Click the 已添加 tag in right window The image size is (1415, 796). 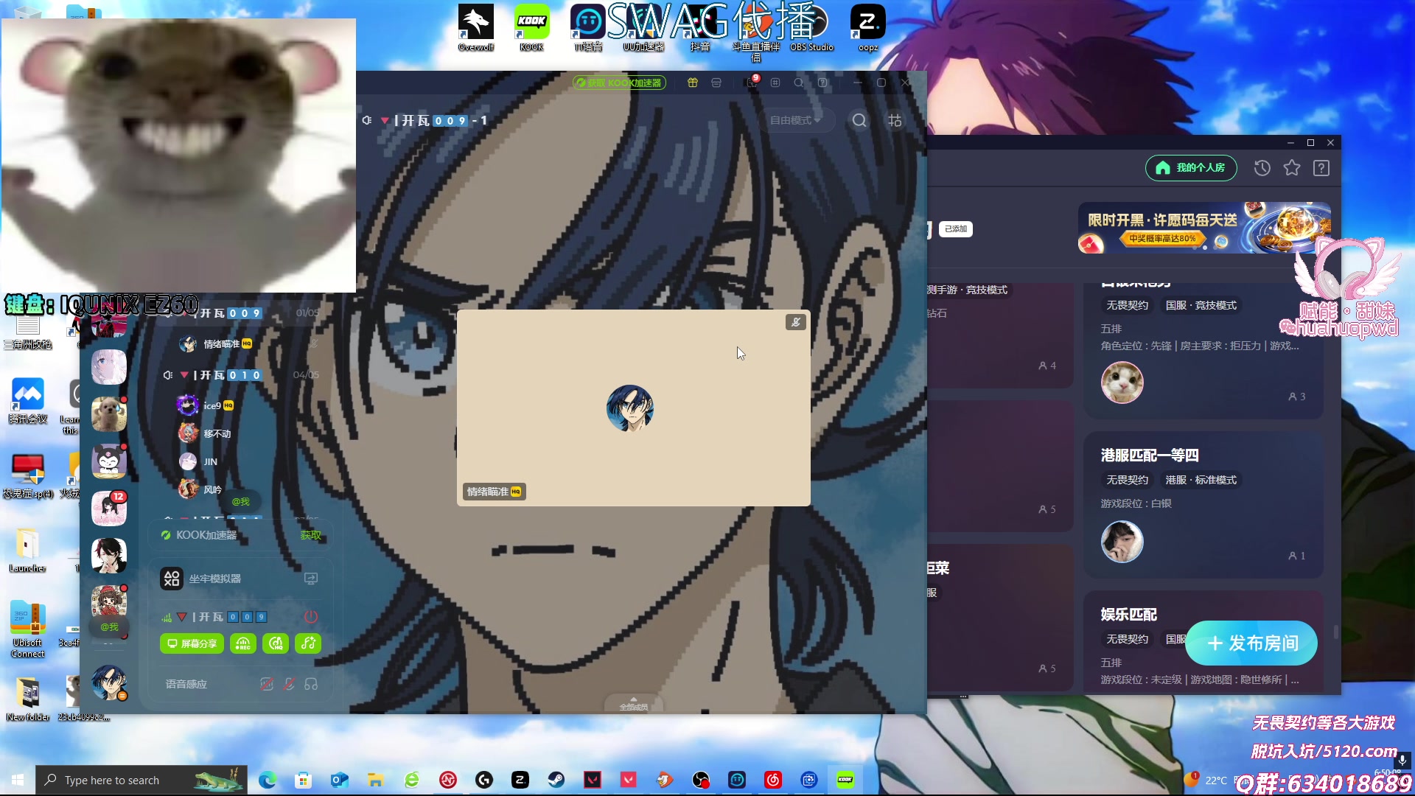pos(956,229)
